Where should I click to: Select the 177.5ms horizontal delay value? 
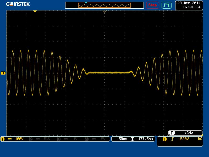pos(145,139)
